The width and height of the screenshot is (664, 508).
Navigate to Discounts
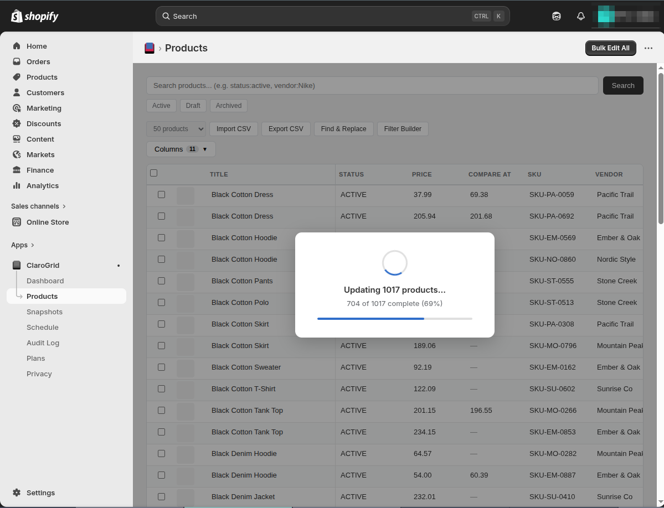click(x=45, y=123)
